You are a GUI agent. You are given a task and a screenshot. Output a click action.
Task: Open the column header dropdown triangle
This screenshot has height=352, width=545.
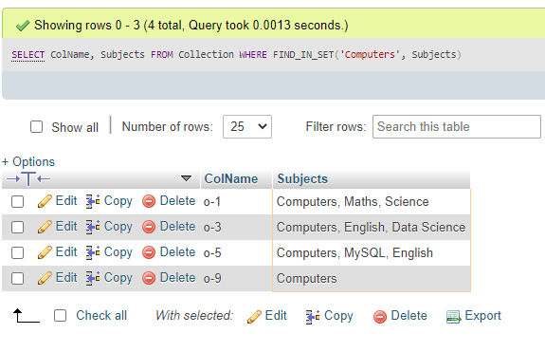(x=187, y=178)
